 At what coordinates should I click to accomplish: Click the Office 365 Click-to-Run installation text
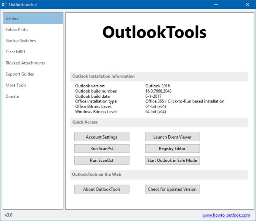[x=185, y=101]
